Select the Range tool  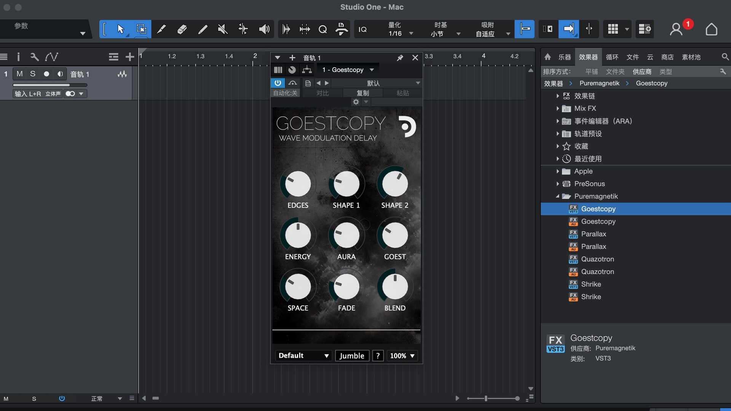point(141,29)
